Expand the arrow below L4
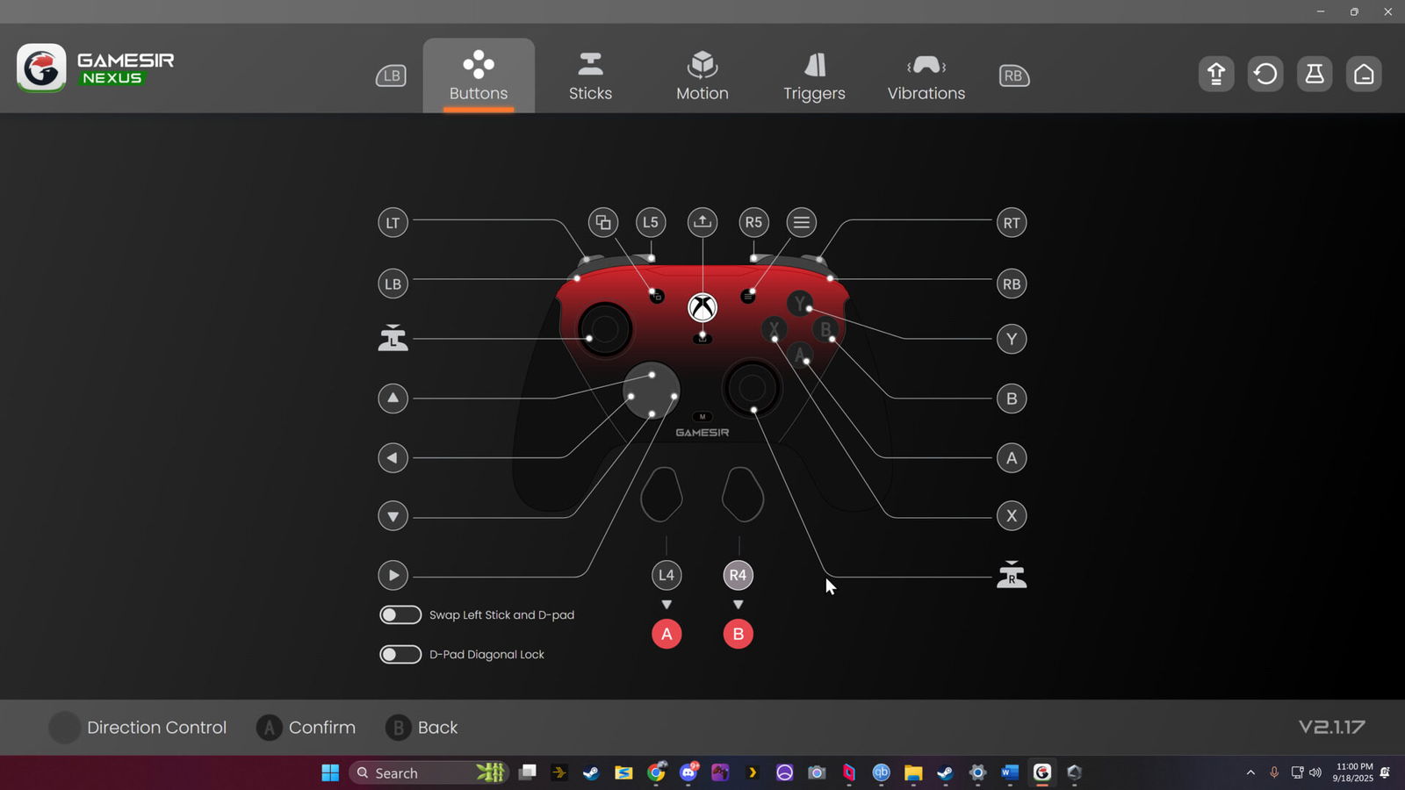1405x790 pixels. pos(666,605)
